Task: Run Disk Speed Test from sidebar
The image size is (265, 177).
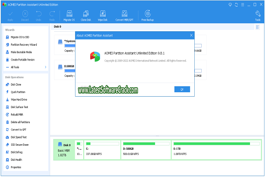Action: (x=18, y=137)
